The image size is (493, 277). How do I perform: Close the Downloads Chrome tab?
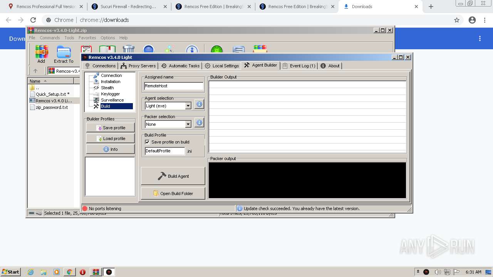pos(416,7)
